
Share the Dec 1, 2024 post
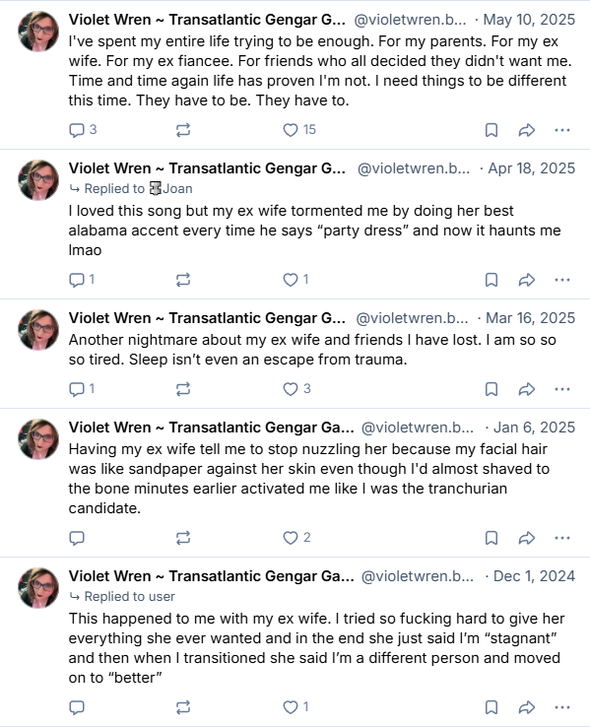pyautogui.click(x=527, y=707)
